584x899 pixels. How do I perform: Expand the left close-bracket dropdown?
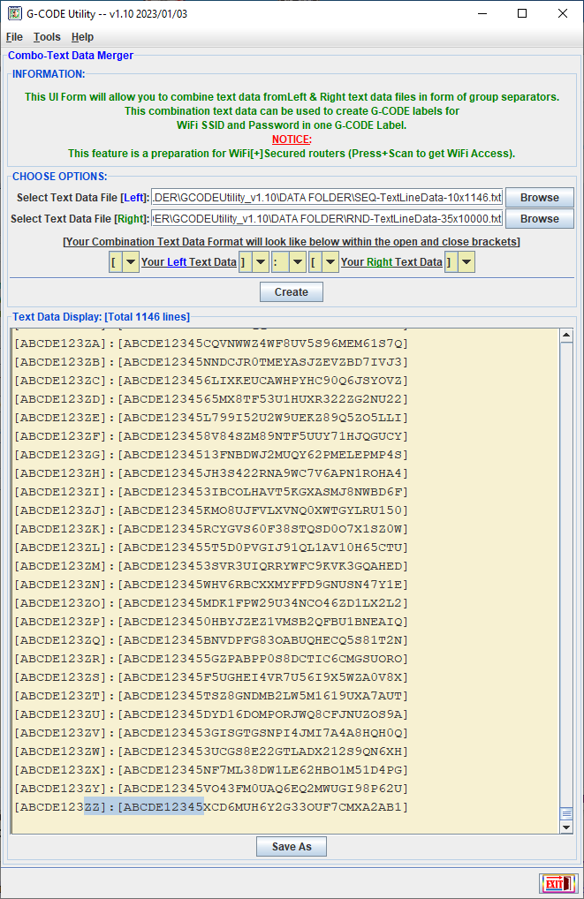click(260, 262)
